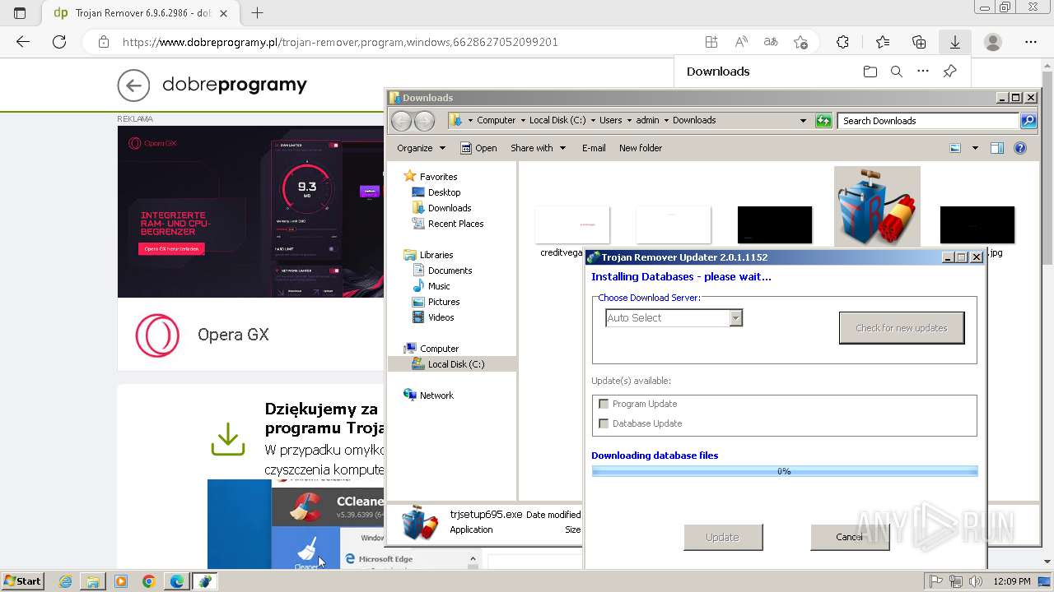Select the Trojan Remover browser tab
The image size is (1054, 592).
142,13
